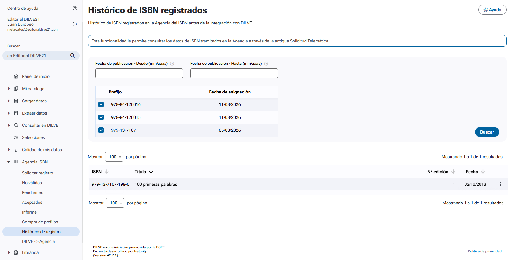Click the help center lifebuoy icon
The width and height of the screenshot is (516, 260).
75,8
